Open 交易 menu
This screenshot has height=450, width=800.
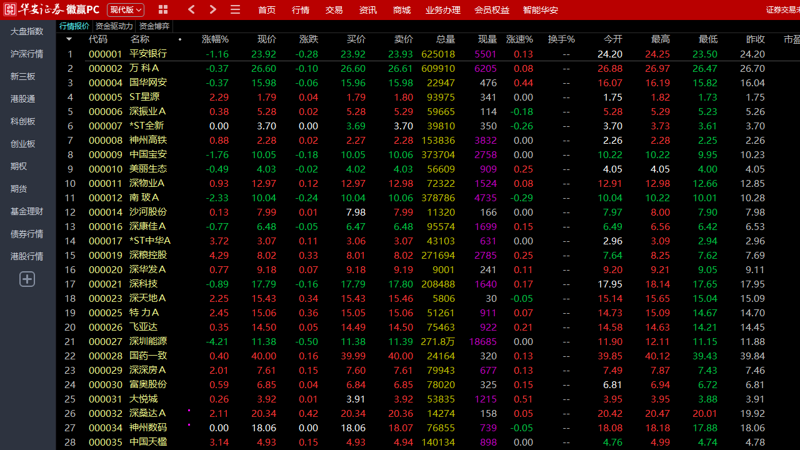coord(334,10)
